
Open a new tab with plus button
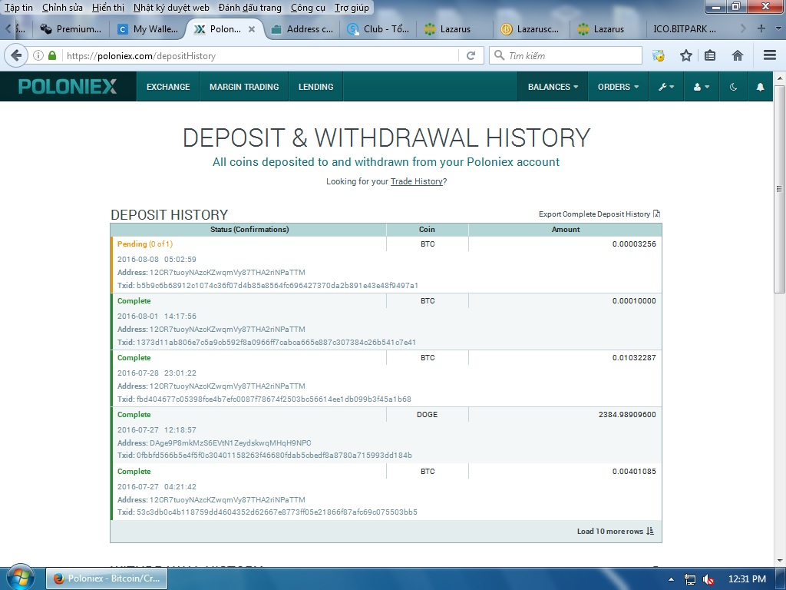tap(761, 28)
